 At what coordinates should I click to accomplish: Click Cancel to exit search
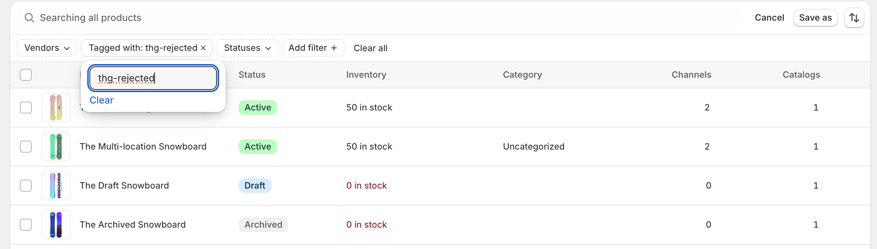pyautogui.click(x=769, y=18)
